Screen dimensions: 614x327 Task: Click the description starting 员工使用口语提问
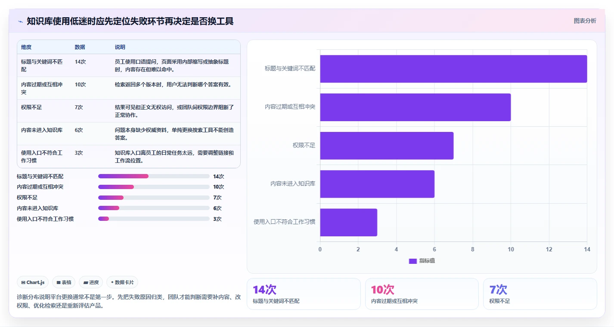click(172, 65)
